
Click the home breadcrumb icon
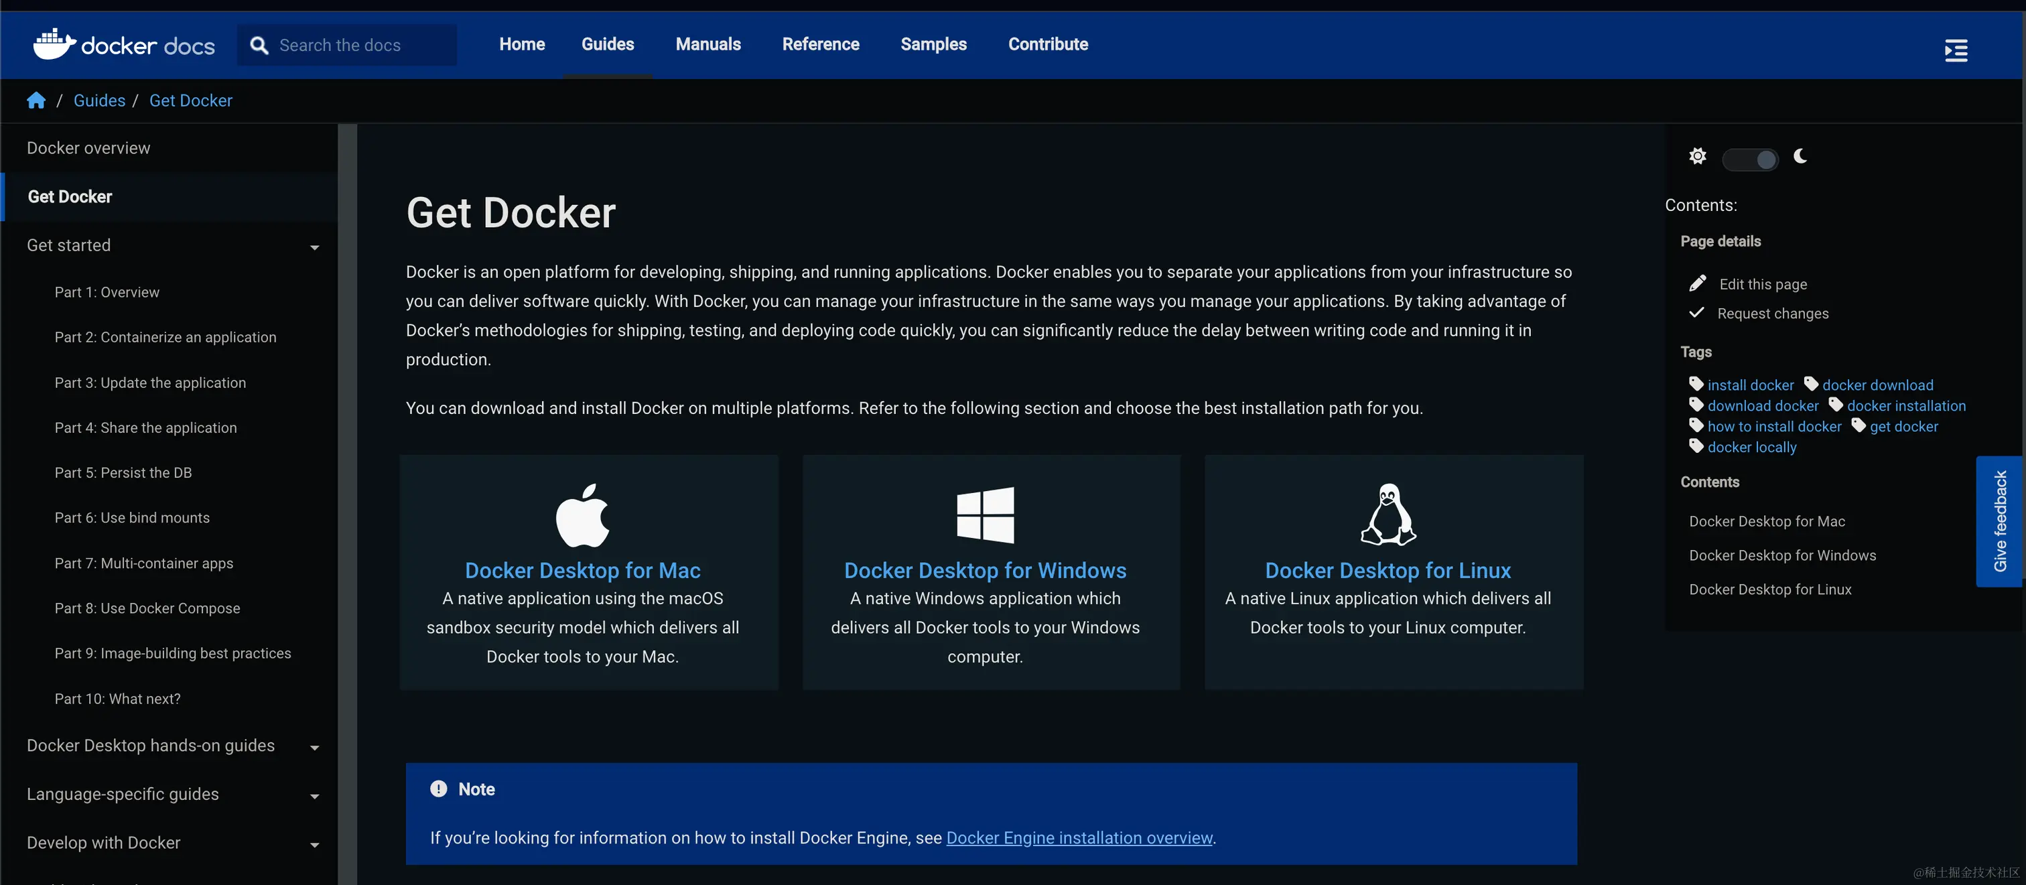[x=36, y=100]
